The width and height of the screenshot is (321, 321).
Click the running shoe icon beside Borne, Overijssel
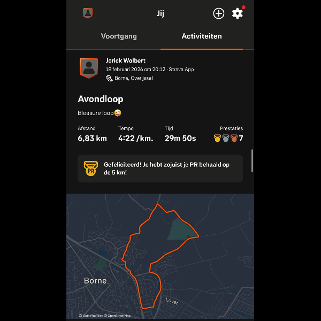(109, 78)
